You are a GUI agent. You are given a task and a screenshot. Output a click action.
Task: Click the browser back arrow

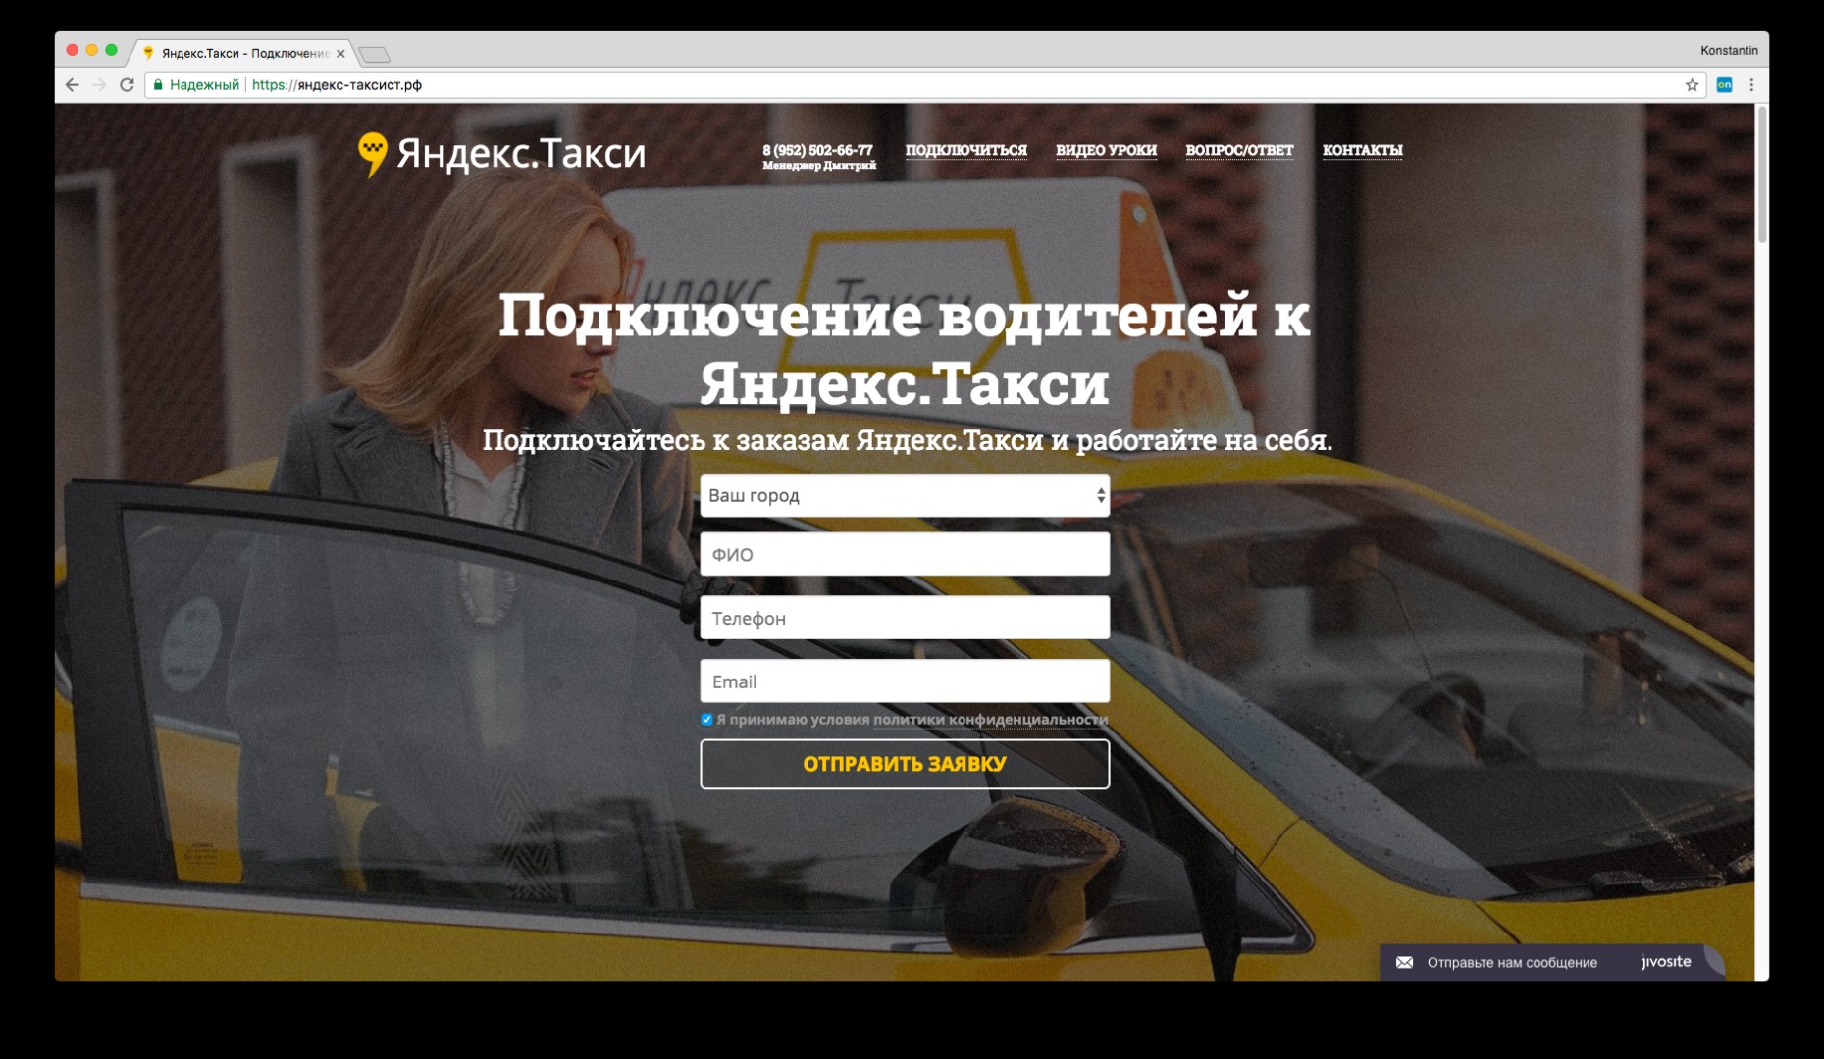pyautogui.click(x=72, y=85)
